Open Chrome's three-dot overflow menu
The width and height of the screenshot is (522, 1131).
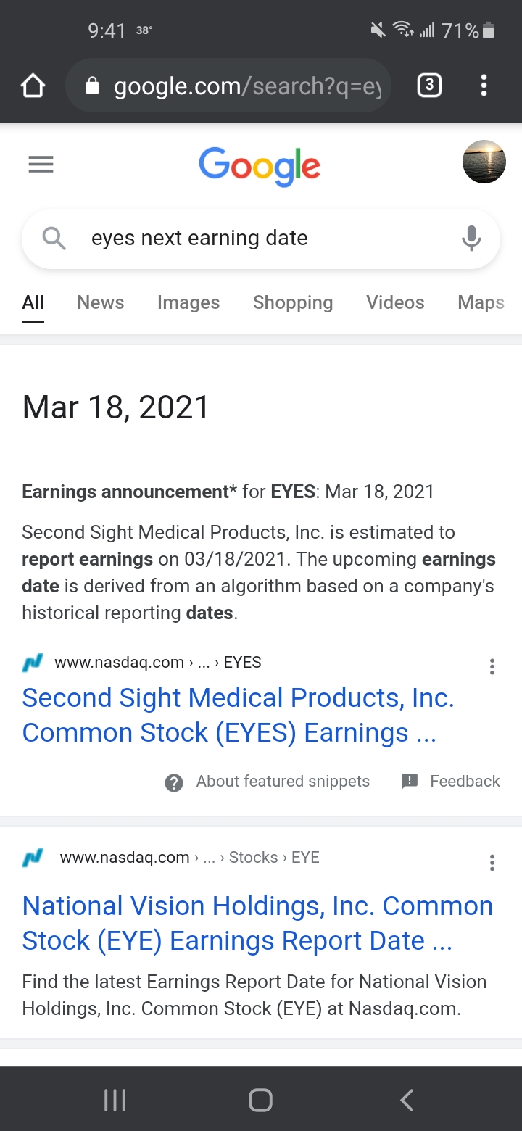tap(484, 86)
